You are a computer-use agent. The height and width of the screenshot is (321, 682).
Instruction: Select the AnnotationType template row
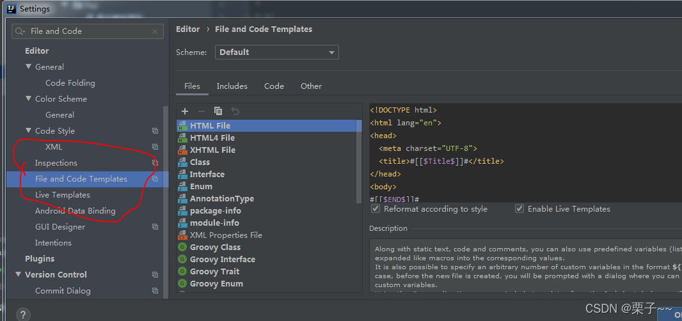tap(266, 199)
